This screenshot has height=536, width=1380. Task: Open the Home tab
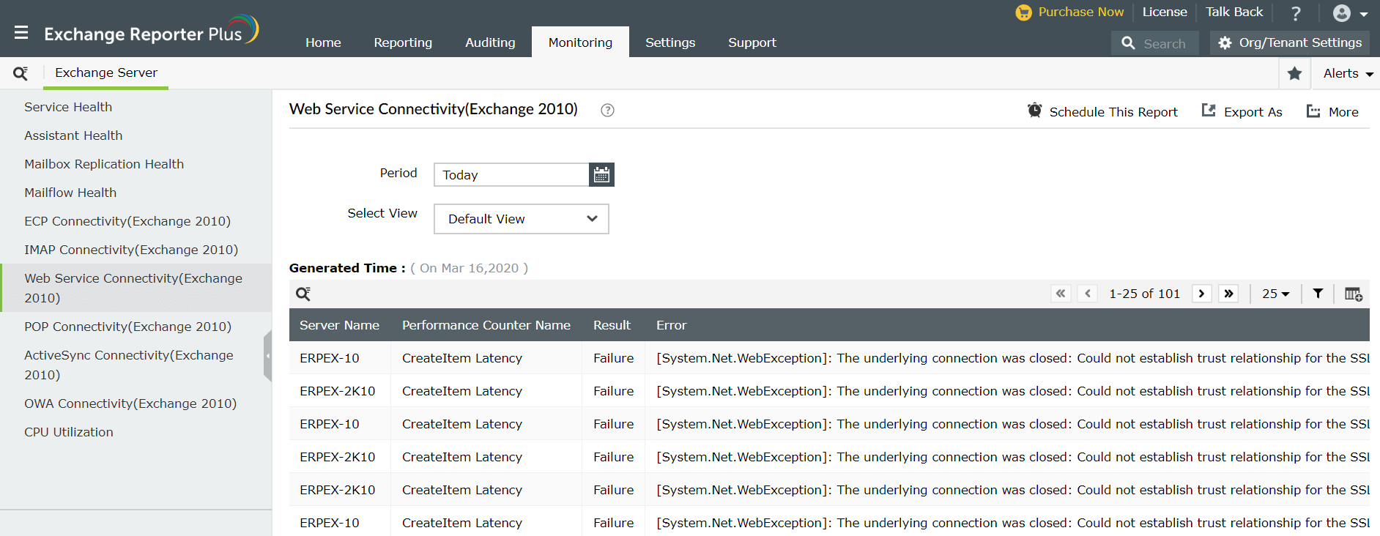[x=323, y=42]
